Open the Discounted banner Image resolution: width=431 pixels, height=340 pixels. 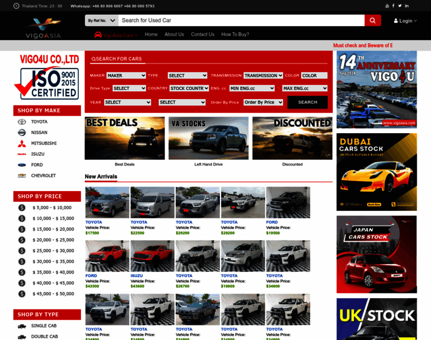tap(293, 138)
